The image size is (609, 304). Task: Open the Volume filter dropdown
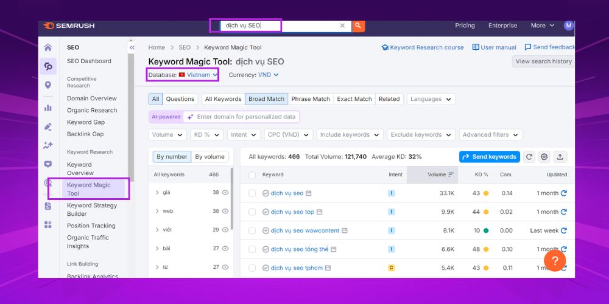tap(167, 135)
